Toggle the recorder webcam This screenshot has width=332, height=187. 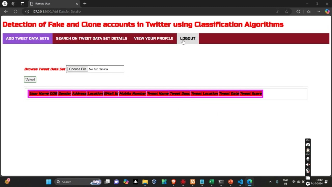coord(308,171)
